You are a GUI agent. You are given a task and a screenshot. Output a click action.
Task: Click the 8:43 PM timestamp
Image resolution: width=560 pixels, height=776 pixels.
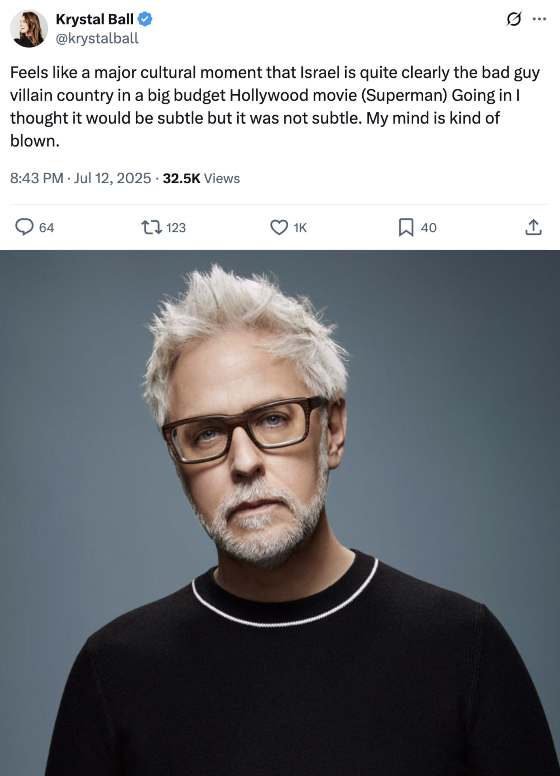click(36, 178)
